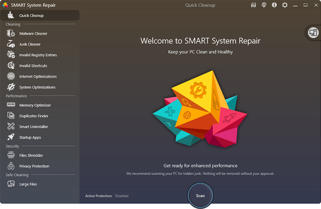The height and width of the screenshot is (209, 321).
Task: Click the Invalid Shortcuts icon
Action: [11, 65]
